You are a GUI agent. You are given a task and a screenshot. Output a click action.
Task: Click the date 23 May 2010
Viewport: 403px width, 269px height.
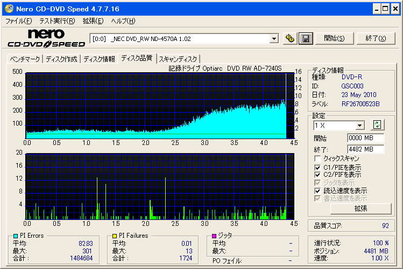click(358, 95)
